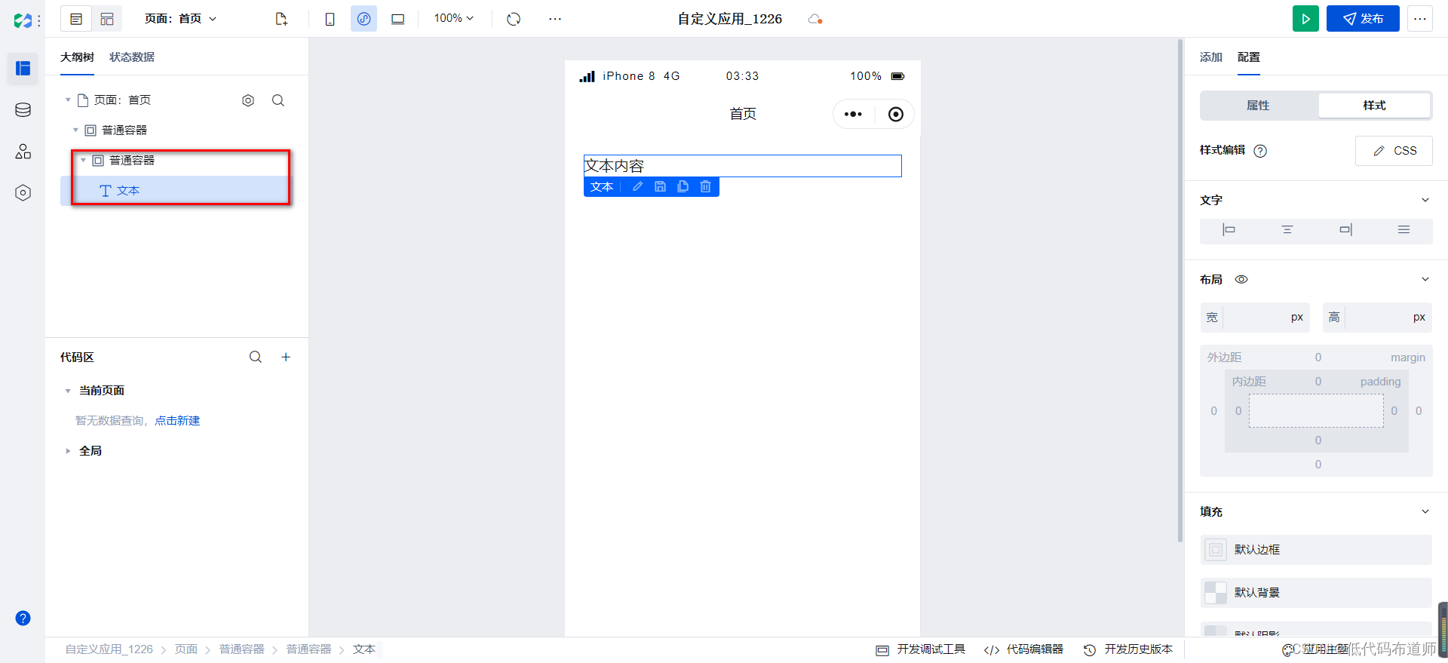Viewport: 1448px width, 663px height.
Task: Click the save icon on text toolbar
Action: pyautogui.click(x=660, y=186)
